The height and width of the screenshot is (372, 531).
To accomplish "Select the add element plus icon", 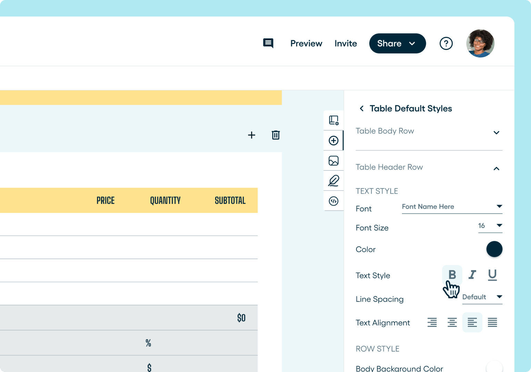I will click(x=333, y=140).
